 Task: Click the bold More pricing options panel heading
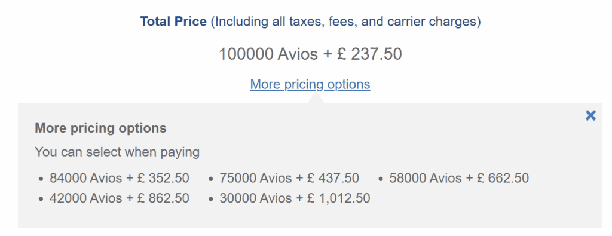pos(100,128)
